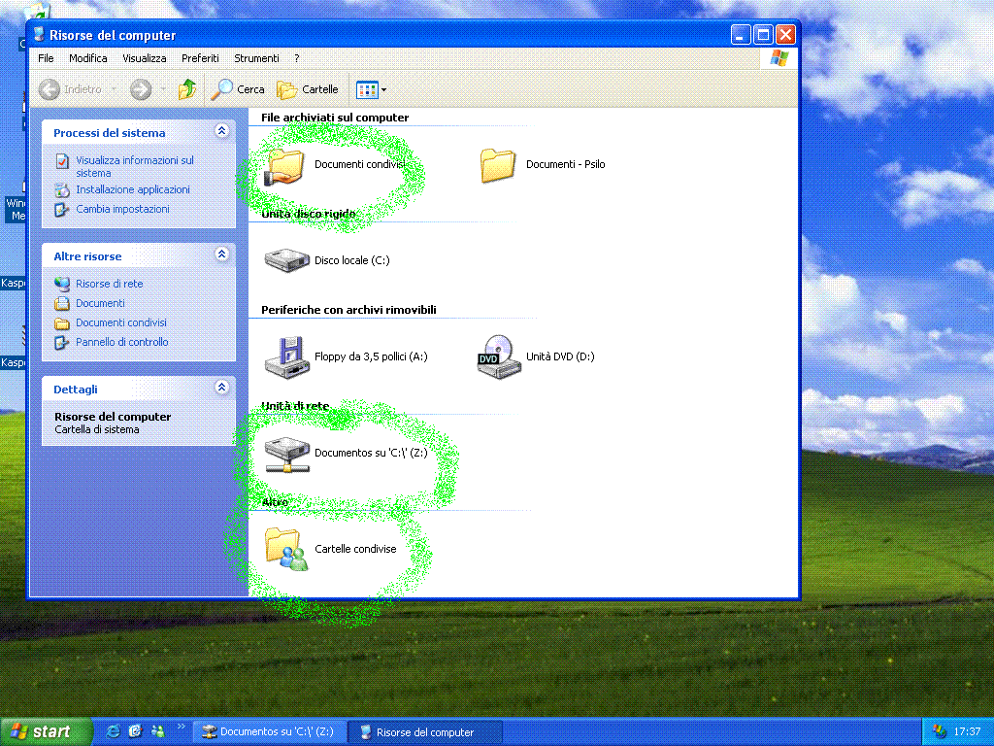Open network drive Documentos su C (Z:)
Screen dimensions: 994x746
point(284,453)
